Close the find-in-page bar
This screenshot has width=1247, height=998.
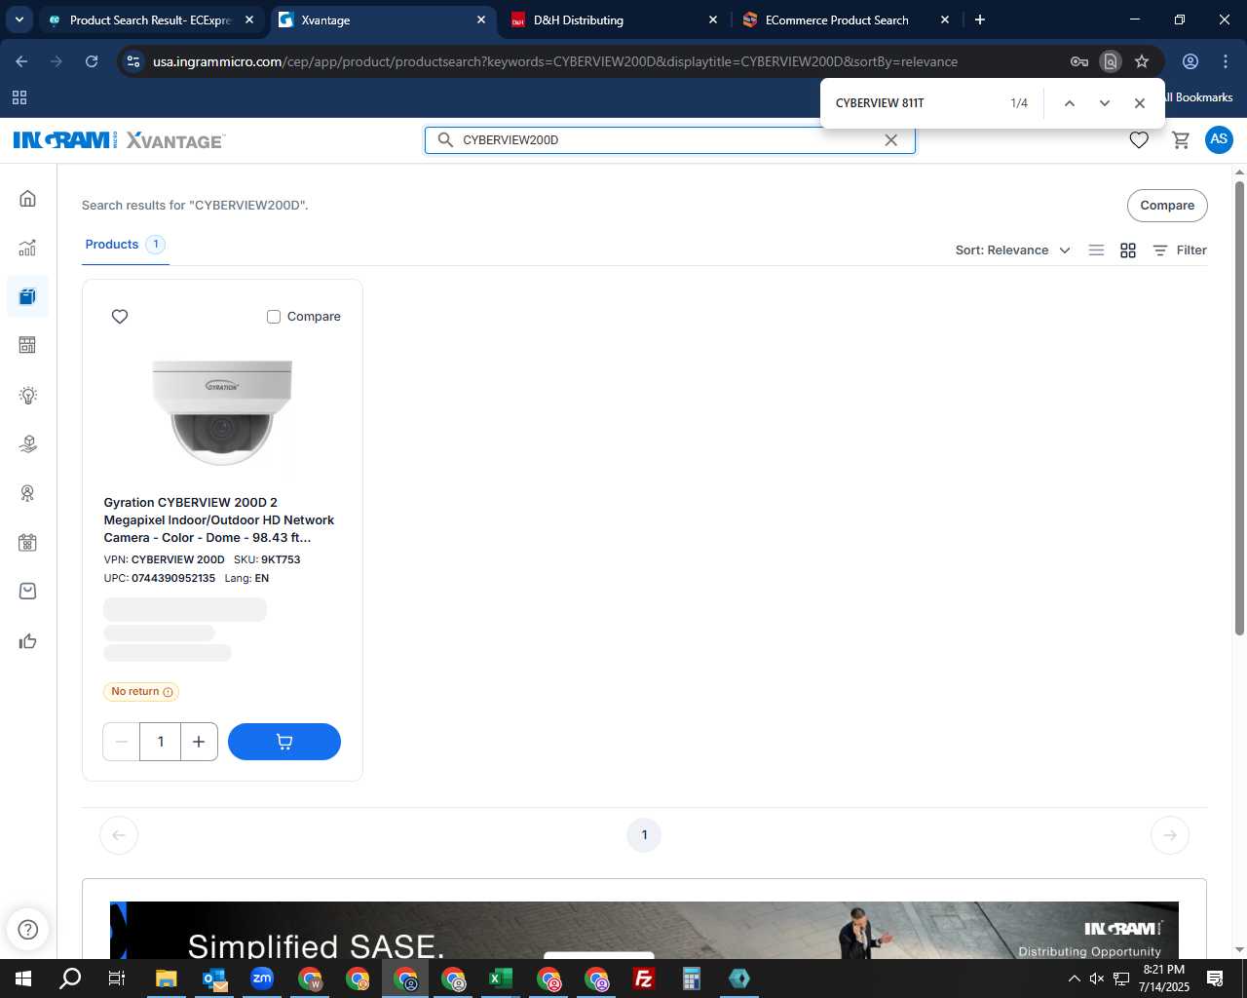click(x=1139, y=103)
